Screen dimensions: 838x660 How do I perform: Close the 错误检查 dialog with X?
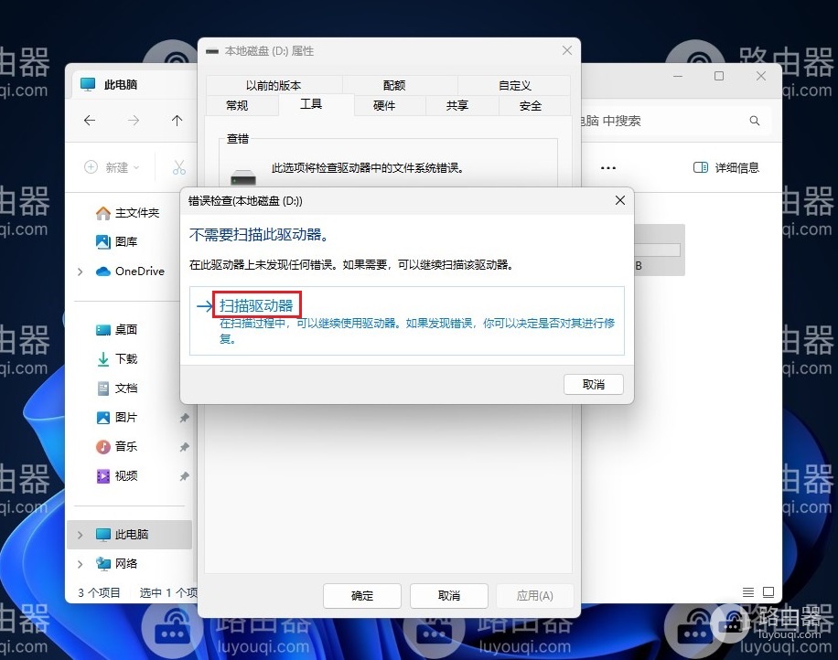[x=620, y=200]
